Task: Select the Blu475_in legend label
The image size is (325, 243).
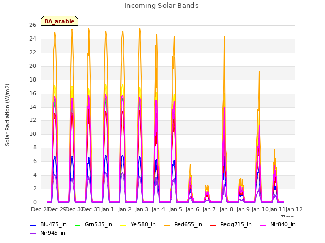Action: [53, 225]
